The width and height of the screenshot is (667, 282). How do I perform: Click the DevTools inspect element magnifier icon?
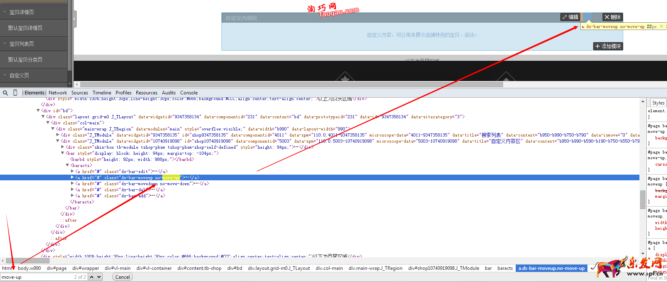[5, 93]
